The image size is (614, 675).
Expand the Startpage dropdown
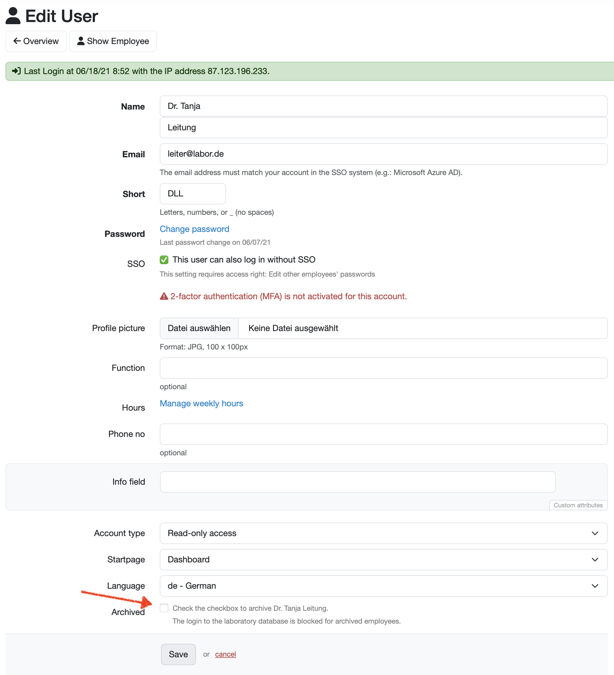[383, 559]
